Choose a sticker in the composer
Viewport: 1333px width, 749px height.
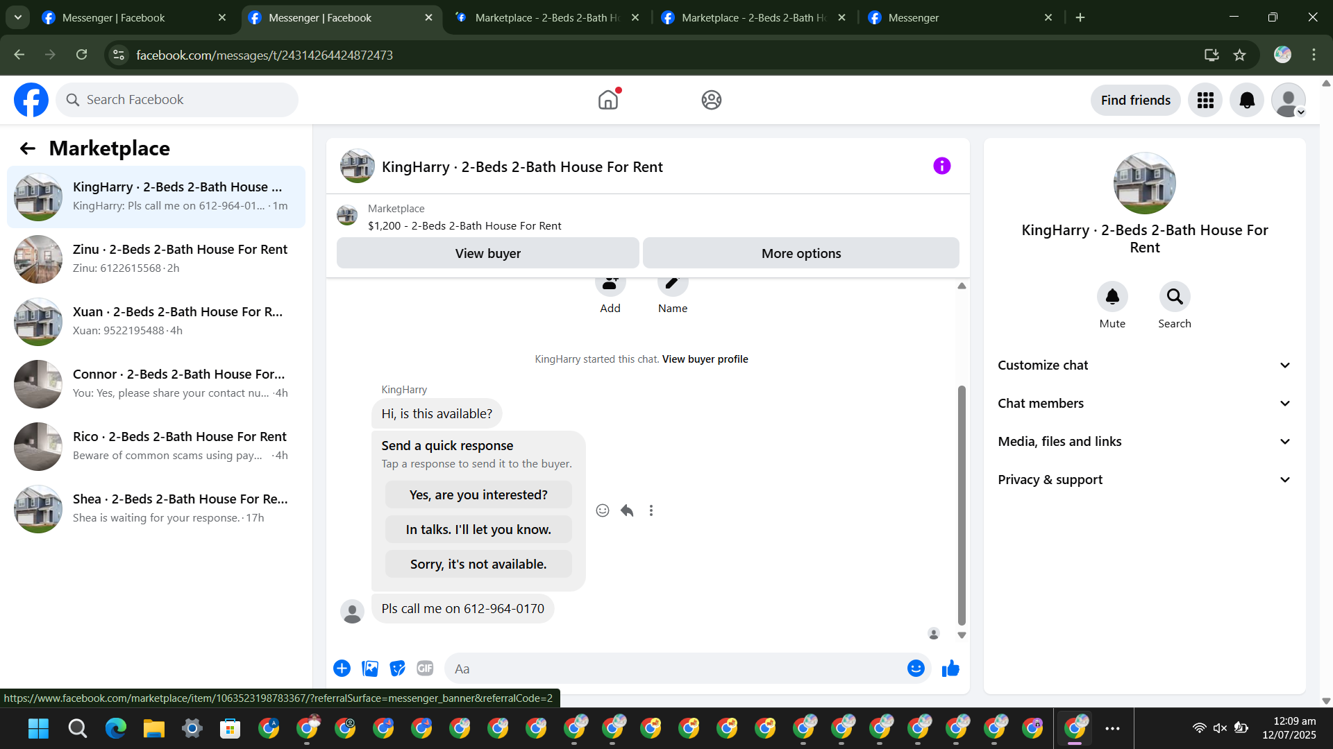pos(398,669)
